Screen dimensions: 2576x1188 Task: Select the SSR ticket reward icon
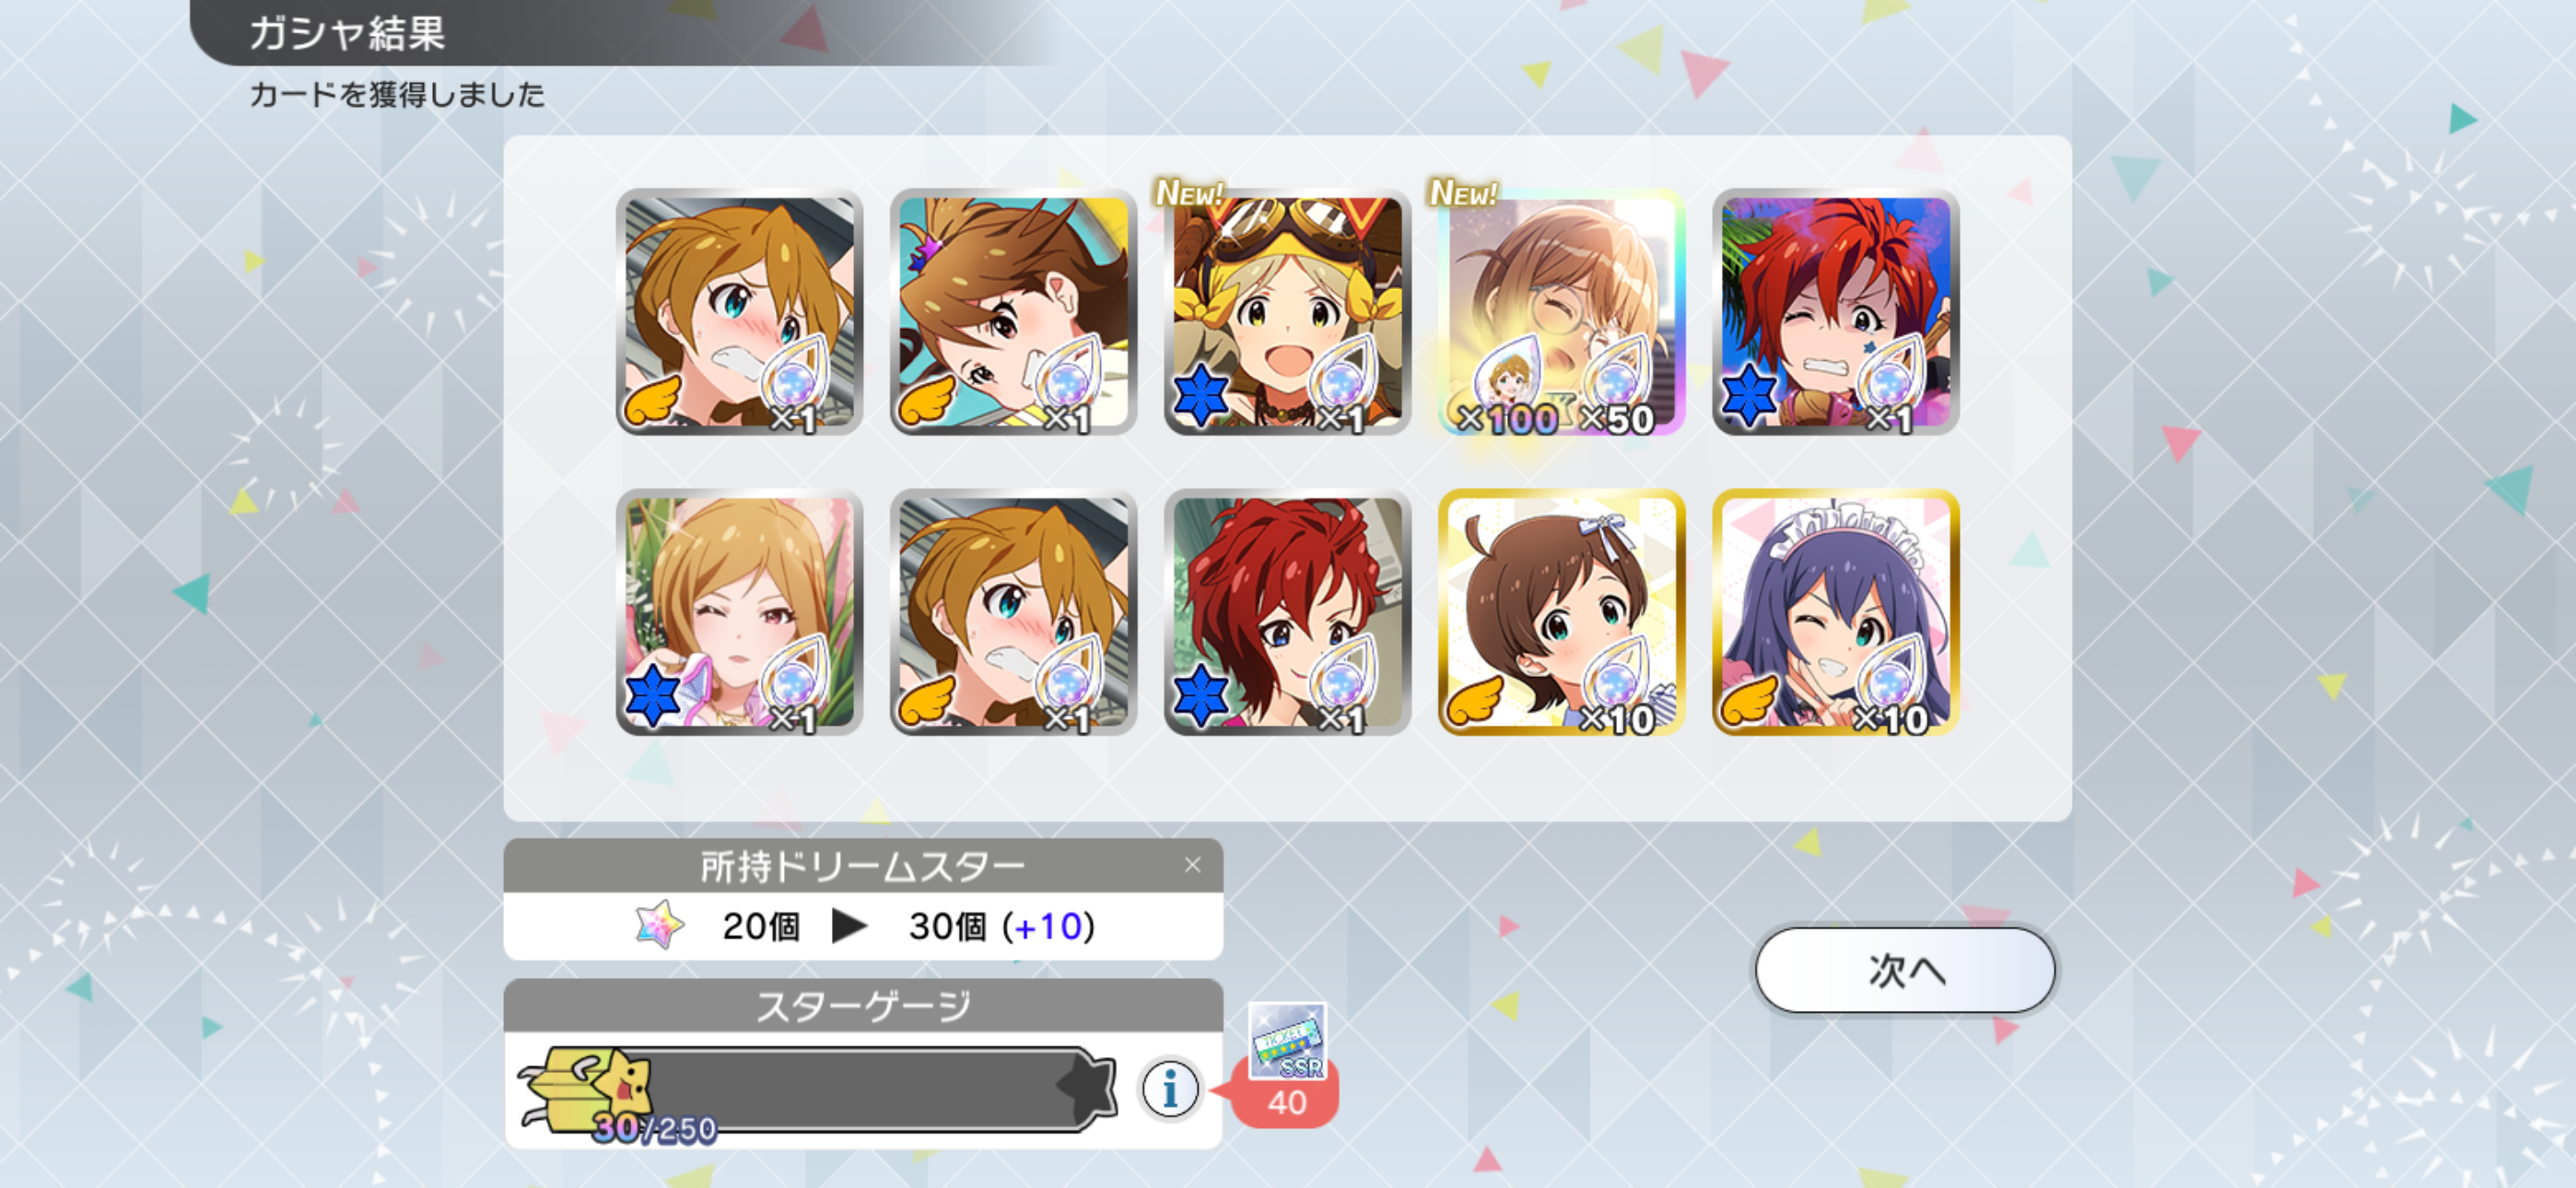[1287, 1042]
